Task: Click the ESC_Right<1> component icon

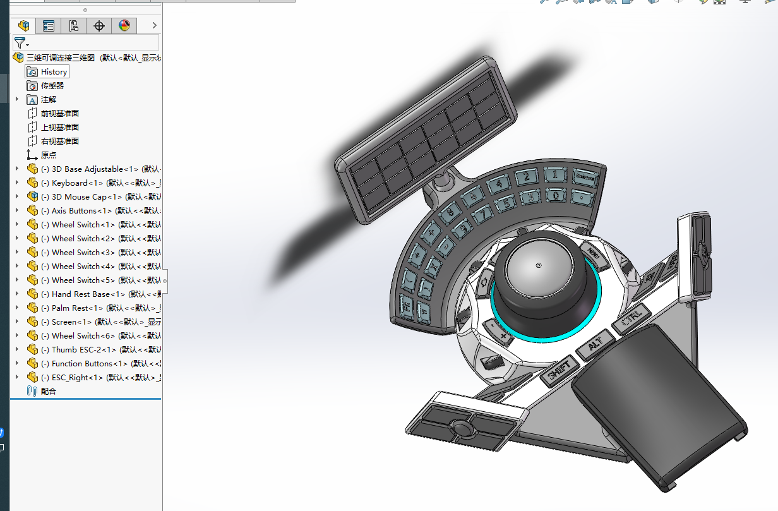Action: [x=32, y=378]
